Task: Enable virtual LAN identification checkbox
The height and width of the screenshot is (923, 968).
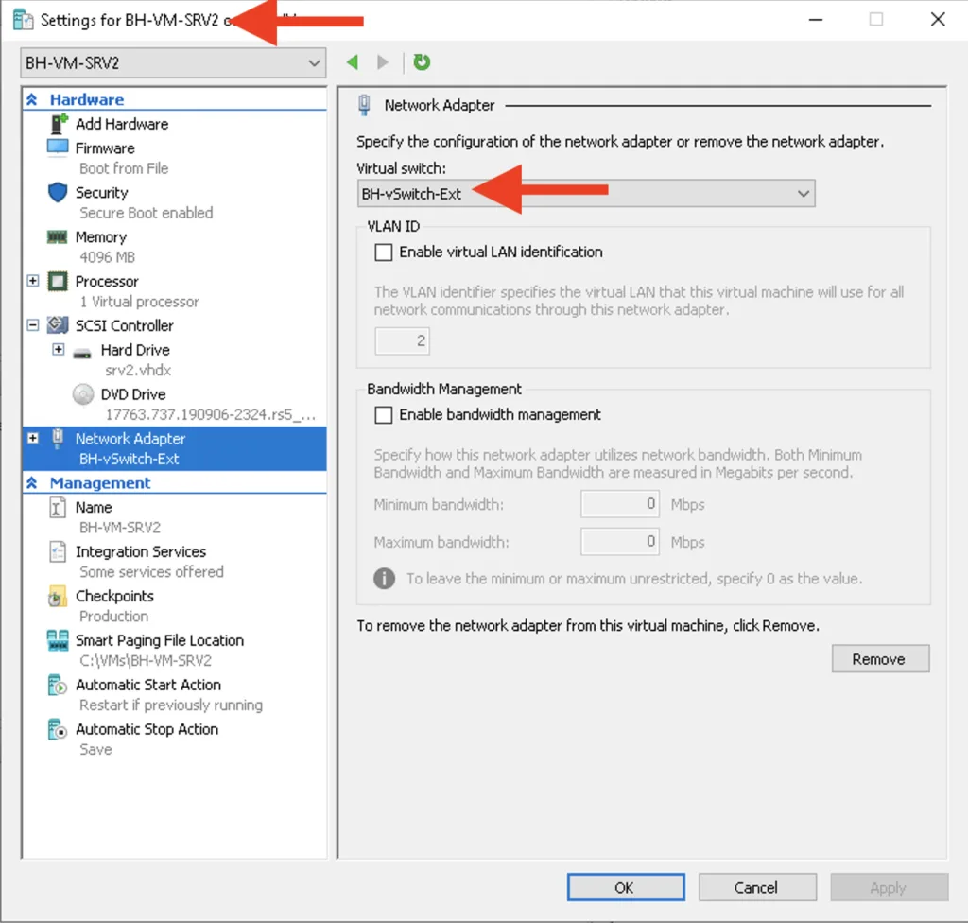Action: click(384, 253)
